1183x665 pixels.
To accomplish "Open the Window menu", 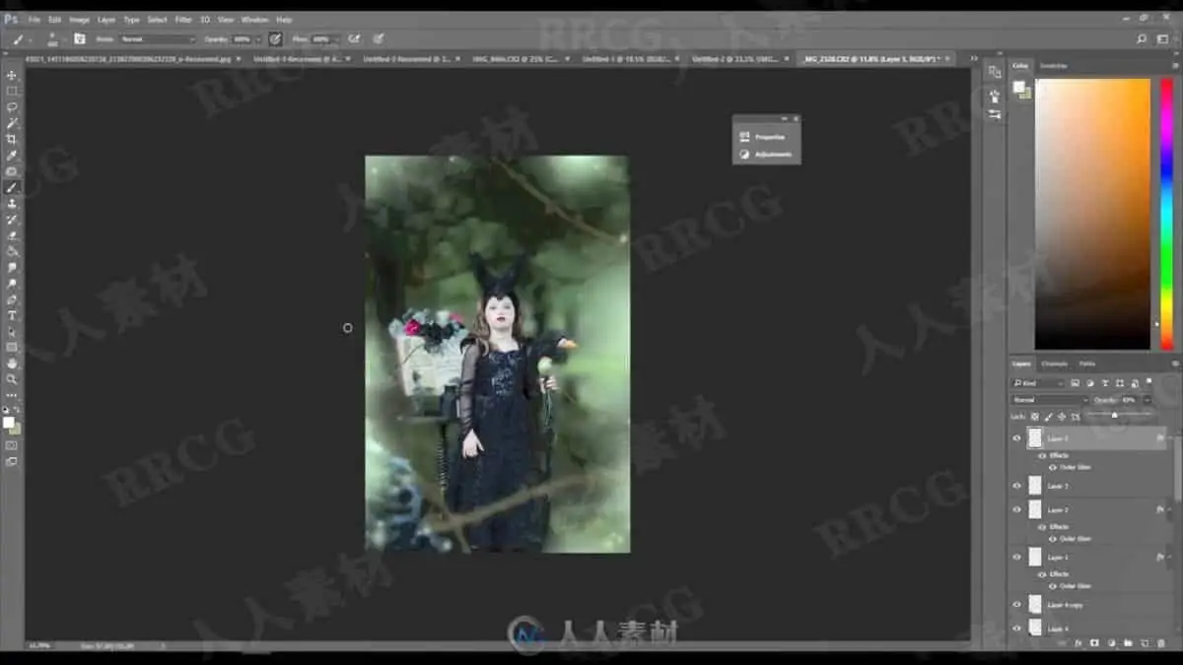I will pyautogui.click(x=254, y=20).
